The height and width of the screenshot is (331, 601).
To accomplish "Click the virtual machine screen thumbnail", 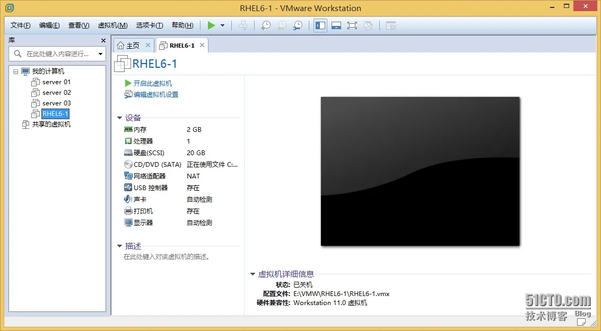I will tap(420, 171).
